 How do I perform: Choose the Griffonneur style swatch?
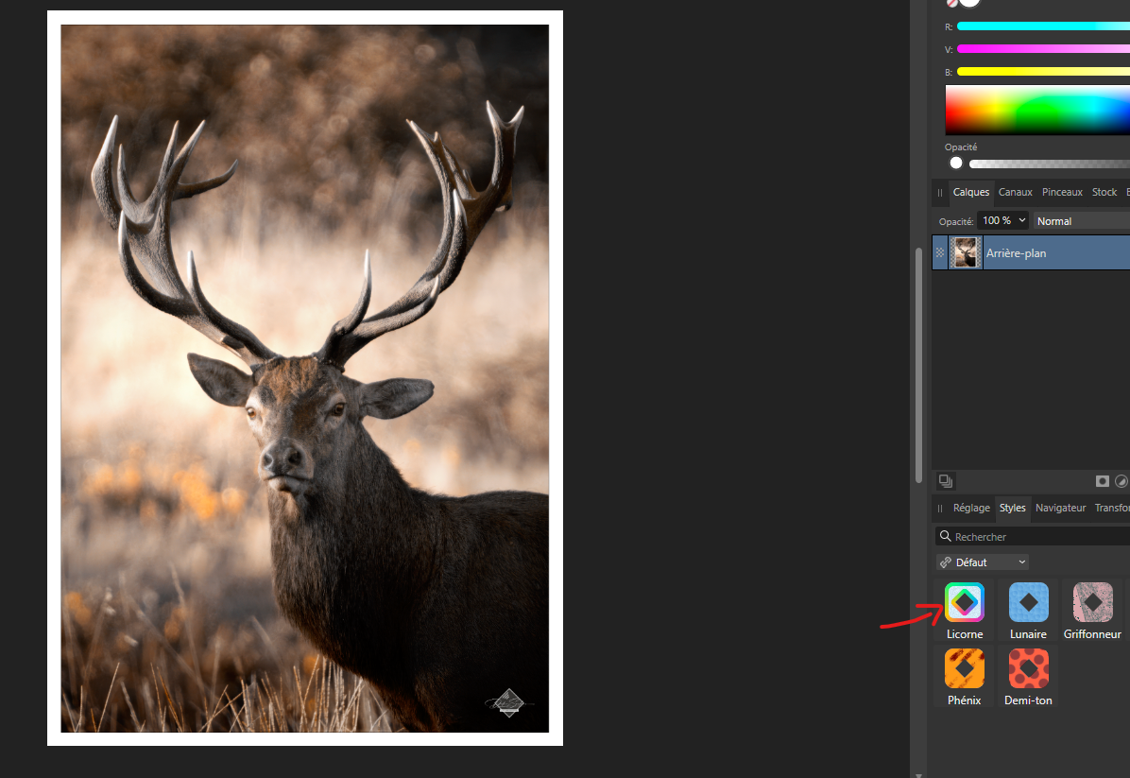pos(1092,602)
